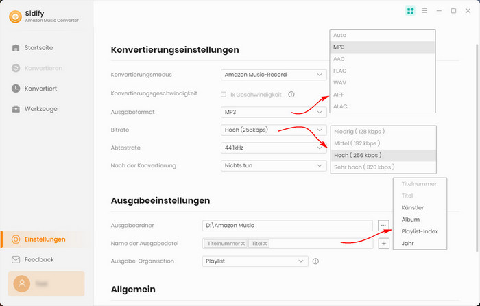Viewport: 480px width, 306px height.
Task: Add Playlist-Index to file name
Action: tap(420, 232)
